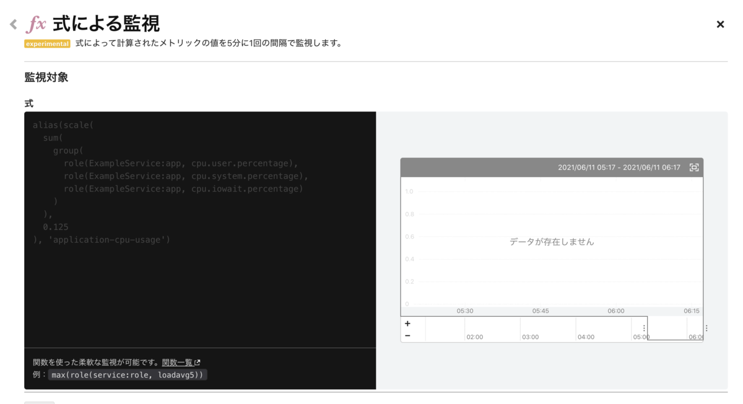Click the 'application-cpu-usage' alias text
This screenshot has height=404, width=743.
coord(106,240)
